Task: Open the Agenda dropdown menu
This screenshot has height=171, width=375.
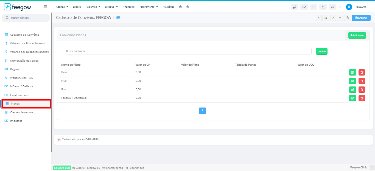Action: 62,7
